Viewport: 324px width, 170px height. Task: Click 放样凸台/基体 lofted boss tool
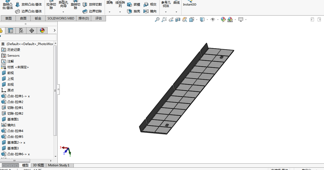tap(29, 4)
